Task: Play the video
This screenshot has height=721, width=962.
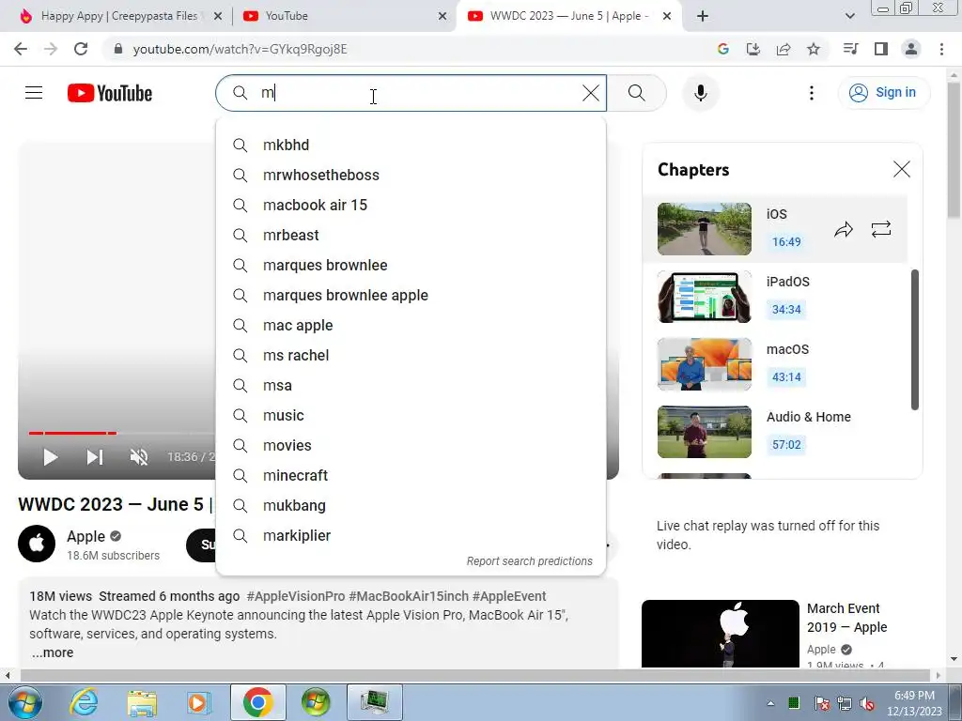Action: [51, 457]
